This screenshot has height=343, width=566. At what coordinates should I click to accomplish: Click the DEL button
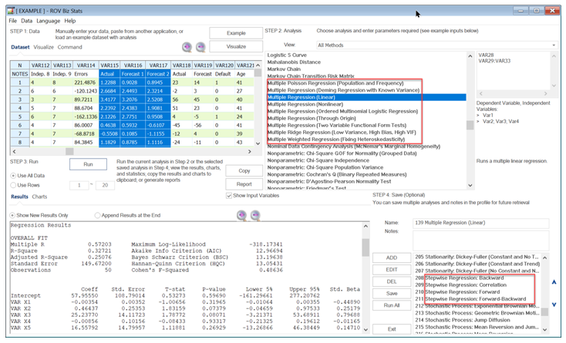pyautogui.click(x=392, y=281)
